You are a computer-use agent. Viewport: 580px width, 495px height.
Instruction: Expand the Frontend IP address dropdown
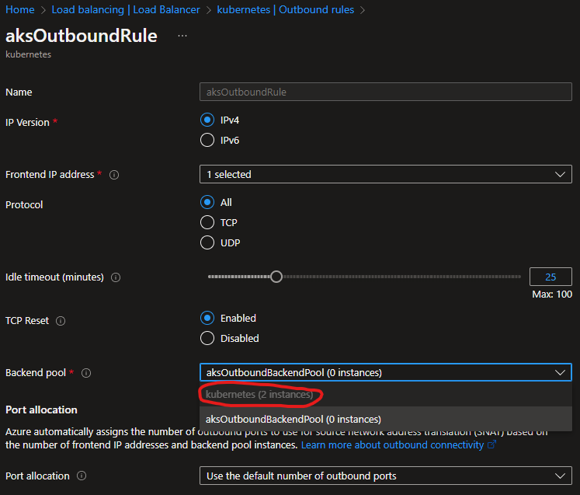386,174
